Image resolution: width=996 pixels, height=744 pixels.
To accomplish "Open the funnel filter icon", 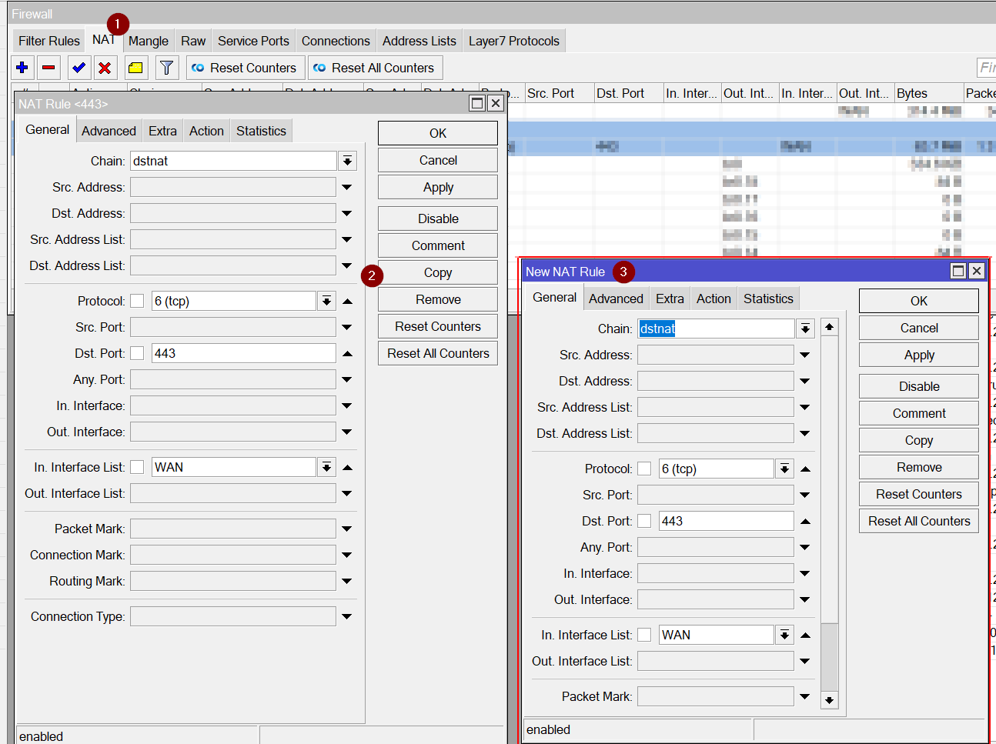I will [166, 68].
